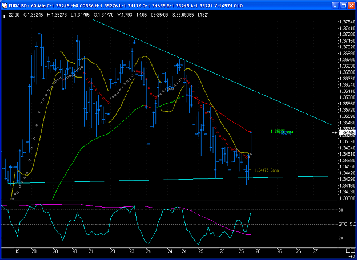Click the 1.37540 price axis label
The image size is (357, 260).
pos(347,22)
